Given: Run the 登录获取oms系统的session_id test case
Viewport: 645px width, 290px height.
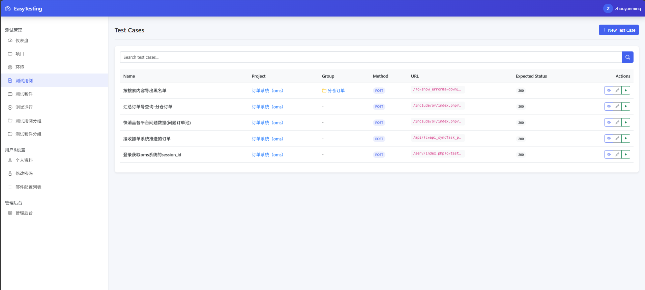Looking at the screenshot, I should (x=626, y=154).
